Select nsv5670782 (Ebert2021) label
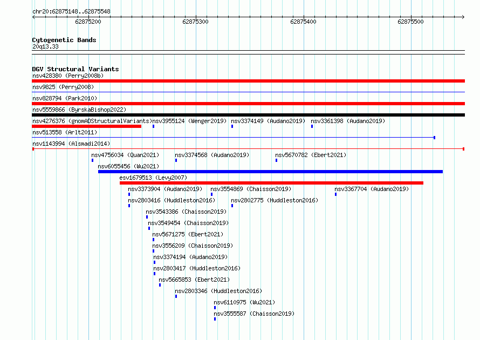480x340 pixels. 311,155
